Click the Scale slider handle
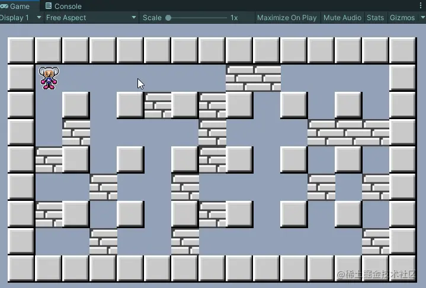The image size is (426, 288). click(x=168, y=18)
